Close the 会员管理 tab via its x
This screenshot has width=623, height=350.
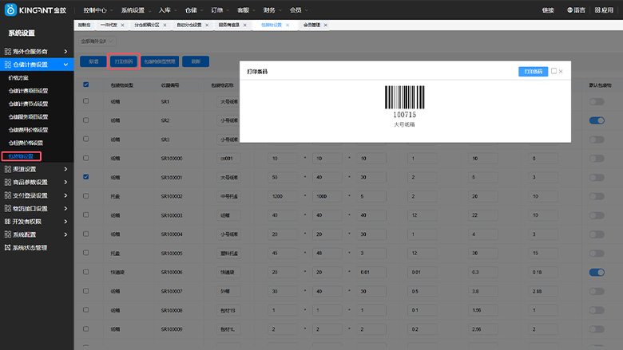click(x=325, y=25)
